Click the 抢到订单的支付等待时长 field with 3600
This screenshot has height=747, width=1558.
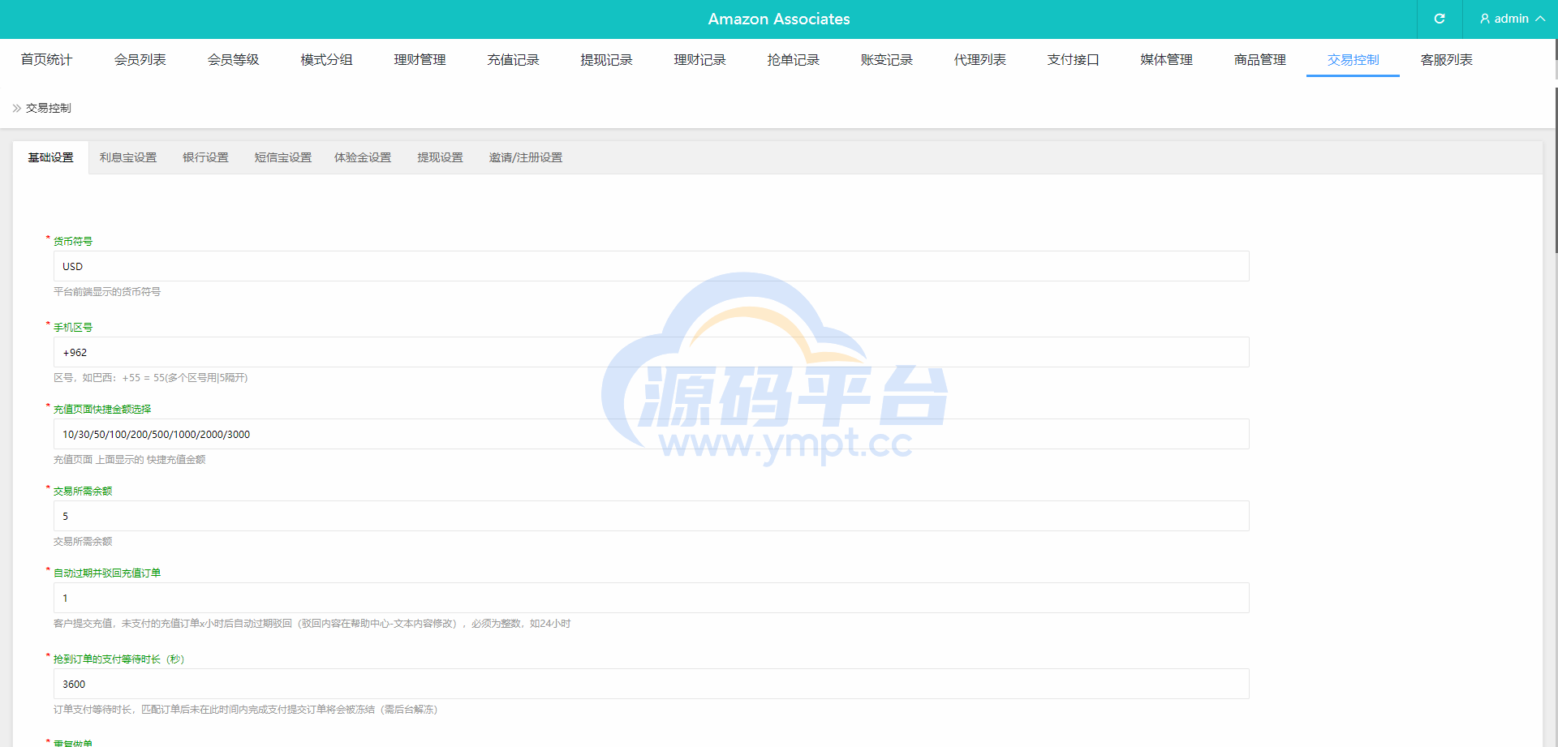click(x=651, y=684)
